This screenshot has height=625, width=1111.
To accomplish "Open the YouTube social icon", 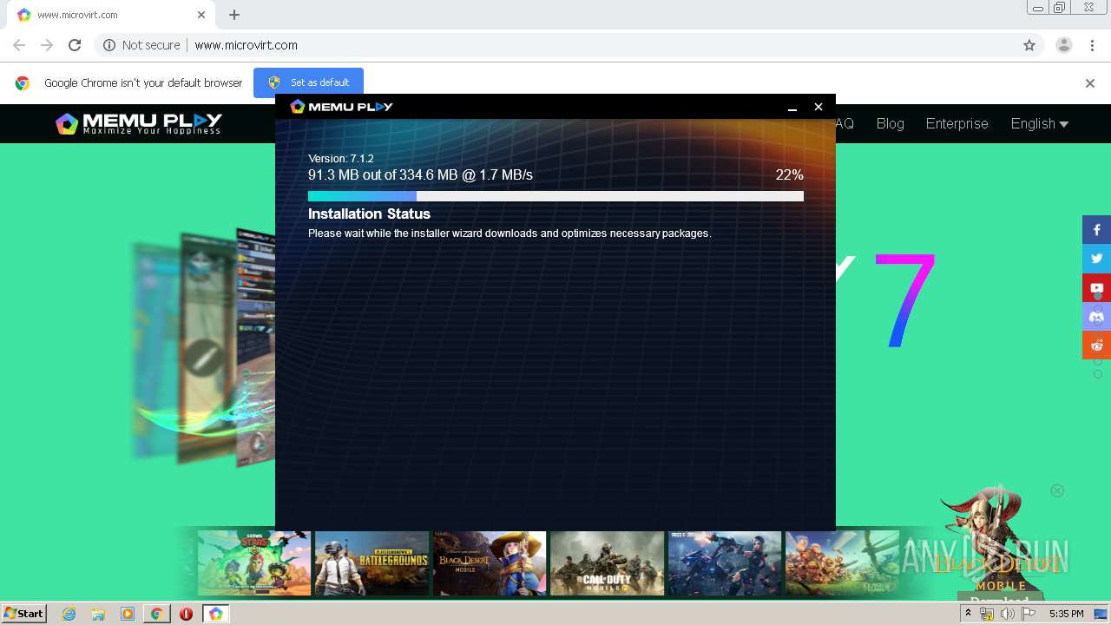I will [1096, 287].
